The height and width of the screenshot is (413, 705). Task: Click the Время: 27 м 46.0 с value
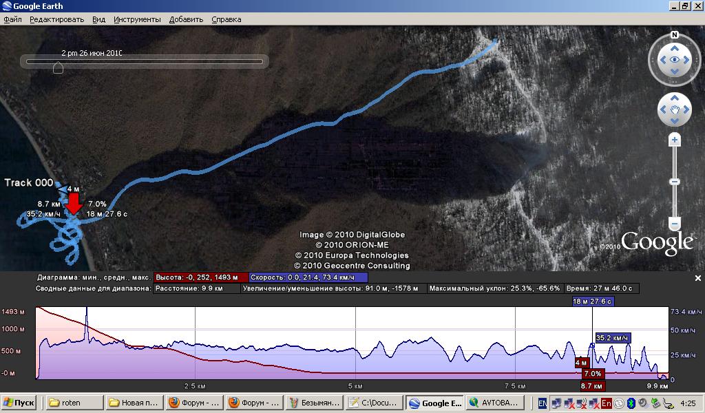pos(600,288)
